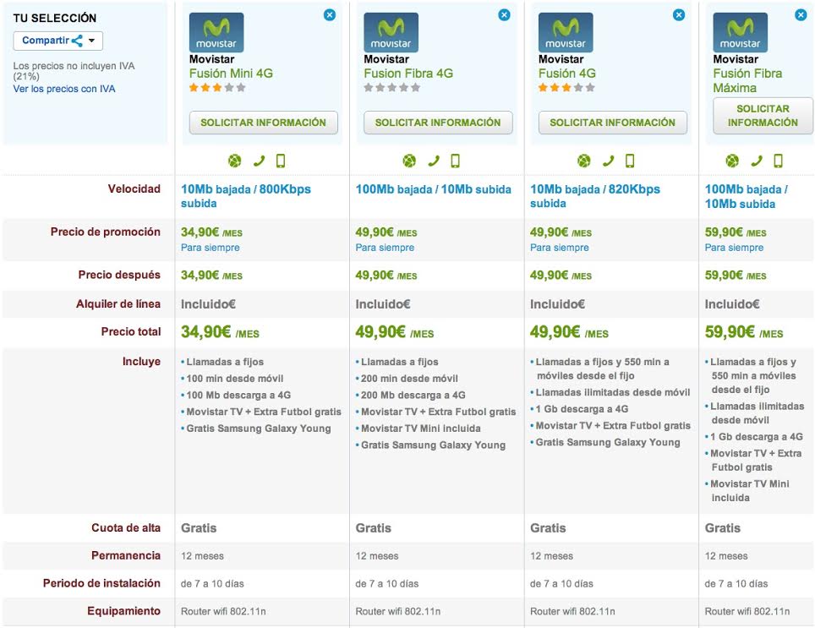Image resolution: width=815 pixels, height=628 pixels.
Task: Click the Movistar logo for Fusión Fibra Máxima
Action: [740, 32]
